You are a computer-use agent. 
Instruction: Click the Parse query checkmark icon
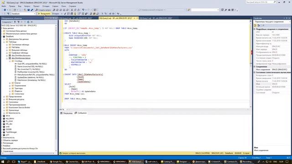coord(65,14)
